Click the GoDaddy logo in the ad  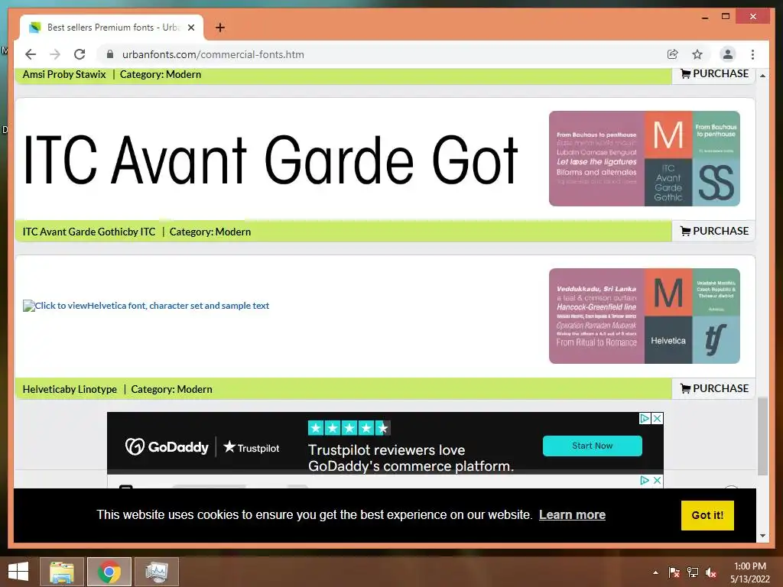[167, 446]
